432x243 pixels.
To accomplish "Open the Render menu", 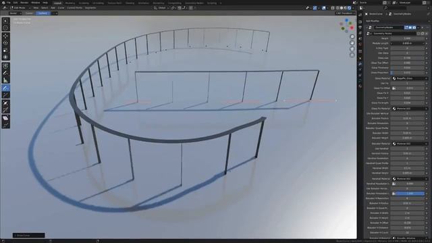I will pyautogui.click(x=24, y=3).
